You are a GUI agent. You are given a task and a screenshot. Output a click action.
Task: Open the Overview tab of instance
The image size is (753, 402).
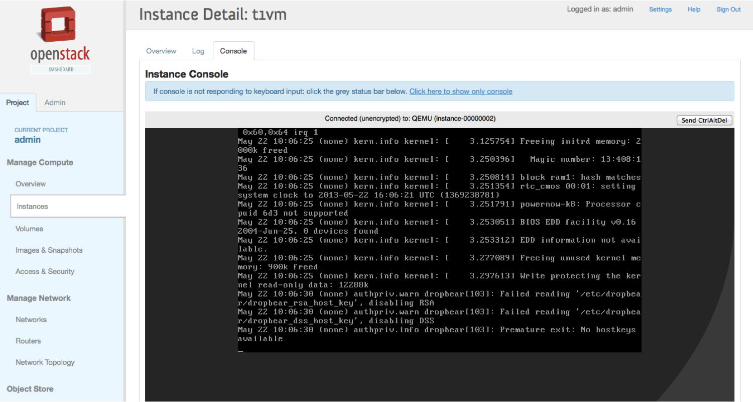(x=161, y=51)
